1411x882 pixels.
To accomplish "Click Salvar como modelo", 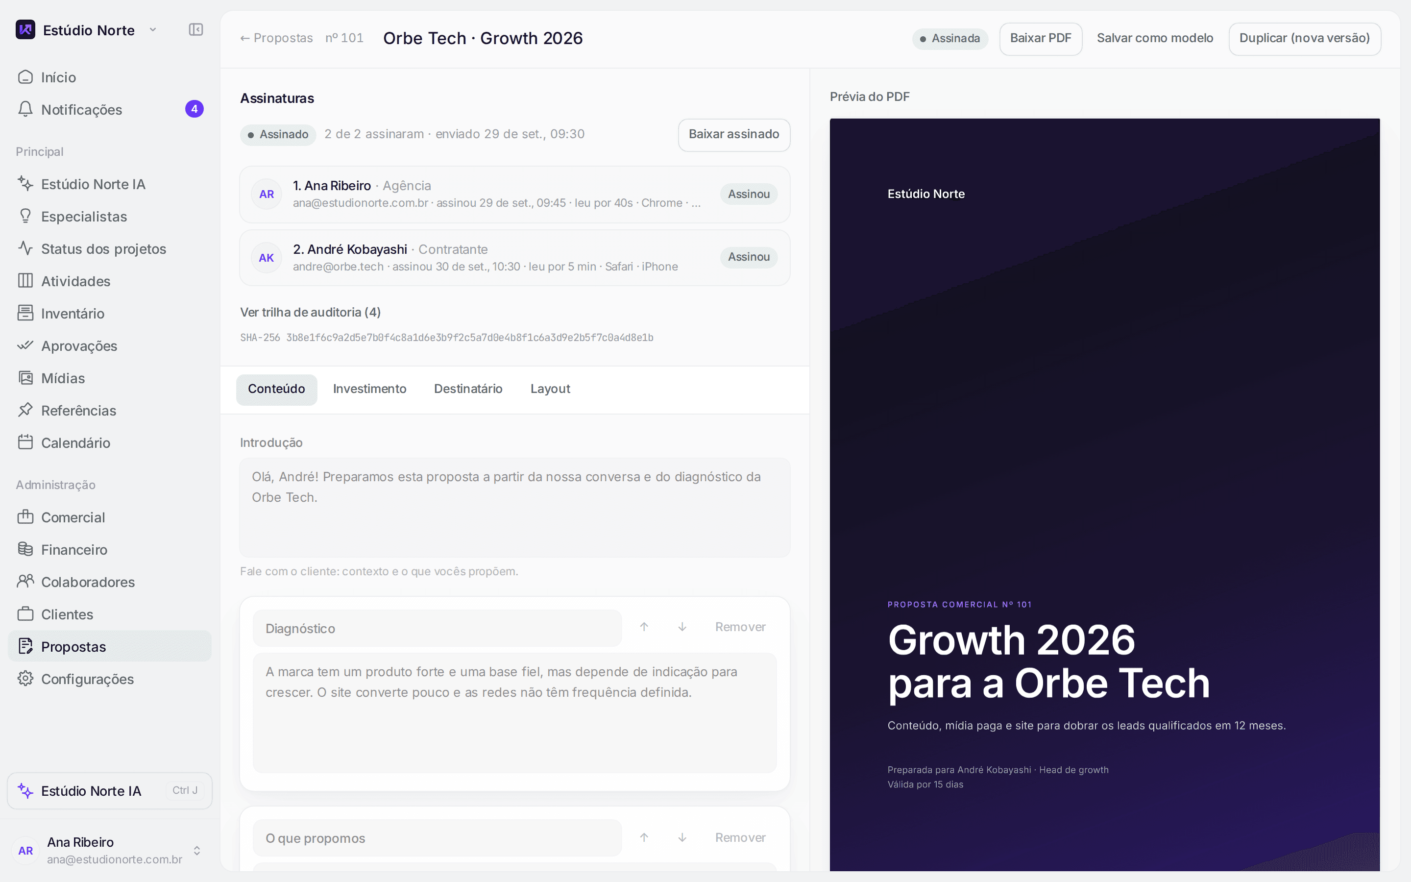I will (x=1154, y=38).
